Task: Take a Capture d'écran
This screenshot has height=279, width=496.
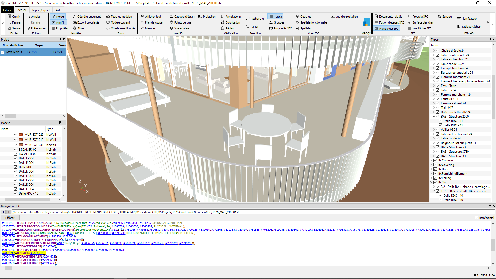Action: coord(182,17)
